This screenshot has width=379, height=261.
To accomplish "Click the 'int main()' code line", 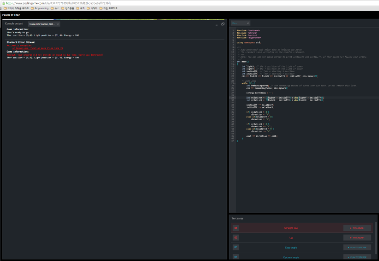I will point(243,62).
